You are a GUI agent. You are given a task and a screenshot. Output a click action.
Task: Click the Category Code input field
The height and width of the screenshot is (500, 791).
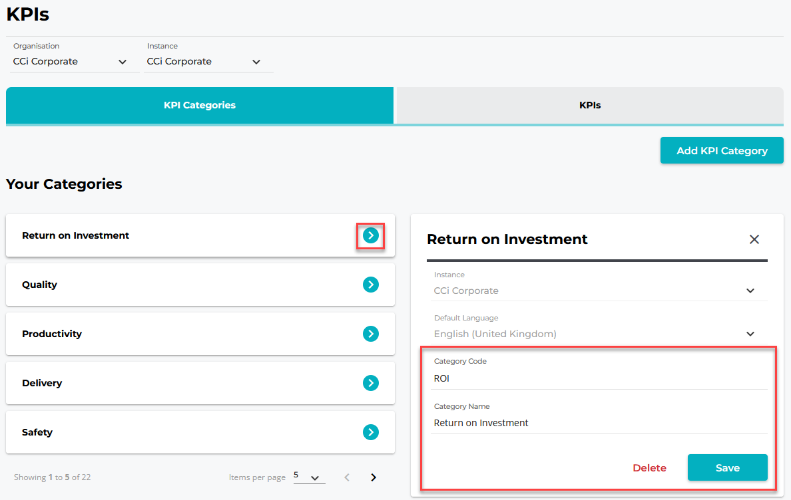(x=598, y=378)
